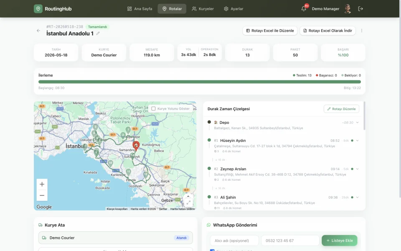Focus phone number input field
Image resolution: width=401 pixels, height=251 pixels.
[x=290, y=241]
